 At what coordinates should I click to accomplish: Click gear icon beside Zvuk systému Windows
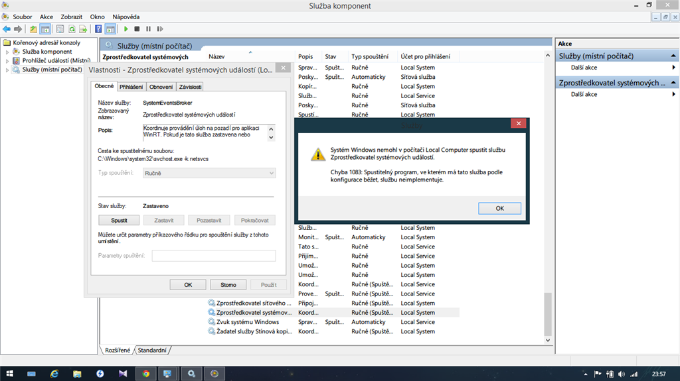pos(211,321)
